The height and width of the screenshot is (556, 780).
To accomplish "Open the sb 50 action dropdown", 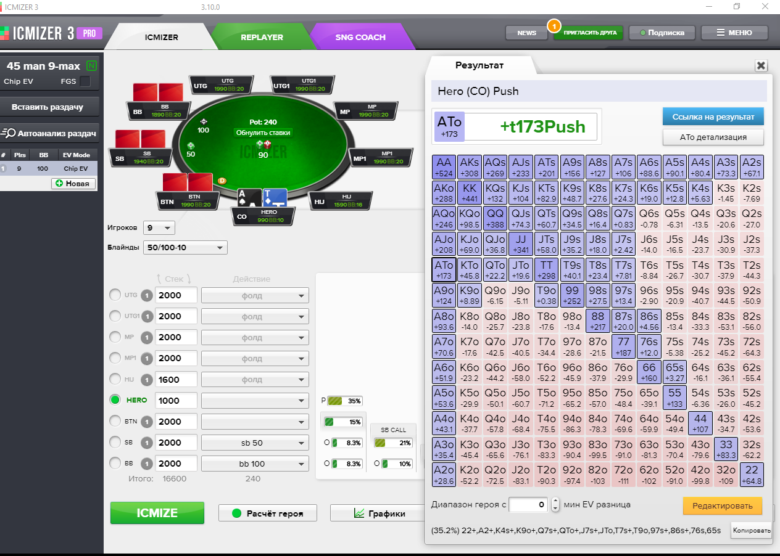I will pyautogui.click(x=255, y=443).
